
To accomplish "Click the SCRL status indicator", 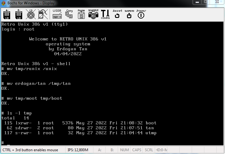I will (x=149, y=150).
